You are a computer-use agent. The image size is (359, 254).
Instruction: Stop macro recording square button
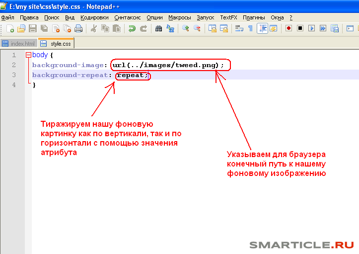point(300,28)
